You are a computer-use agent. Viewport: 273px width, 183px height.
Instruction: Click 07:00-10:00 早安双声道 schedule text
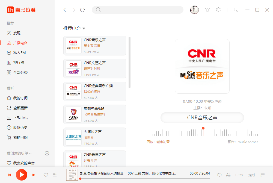click(x=202, y=101)
